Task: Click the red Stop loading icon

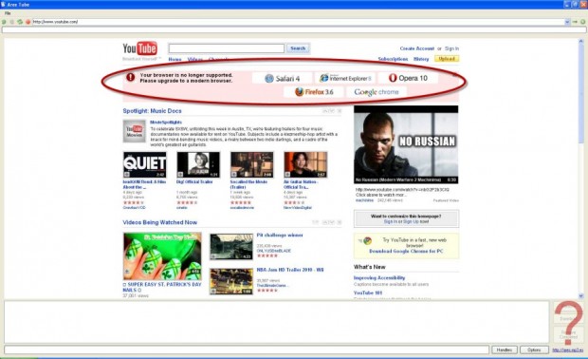Action: pyautogui.click(x=28, y=22)
